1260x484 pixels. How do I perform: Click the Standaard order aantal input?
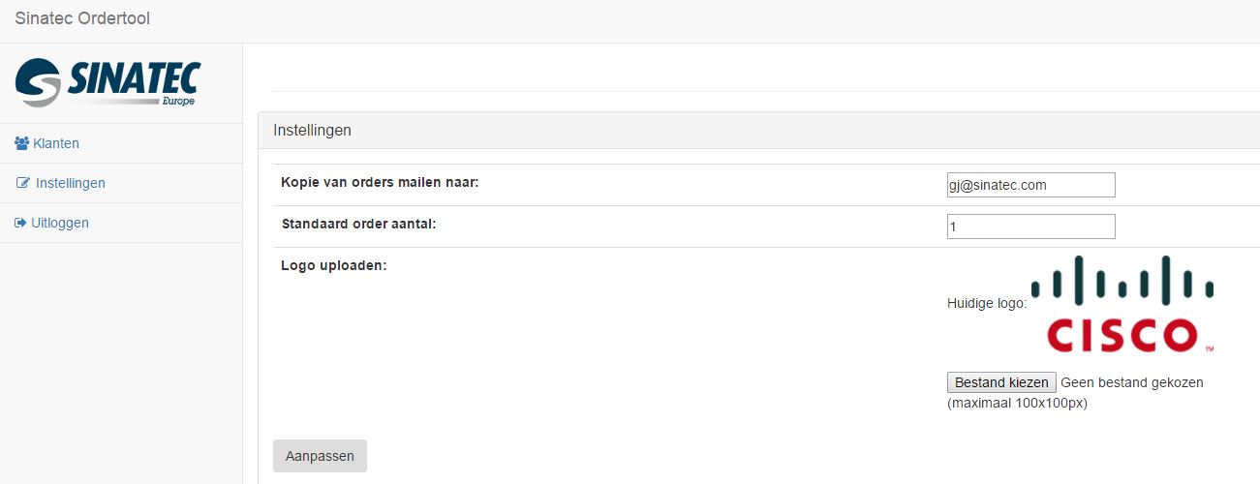click(1030, 227)
